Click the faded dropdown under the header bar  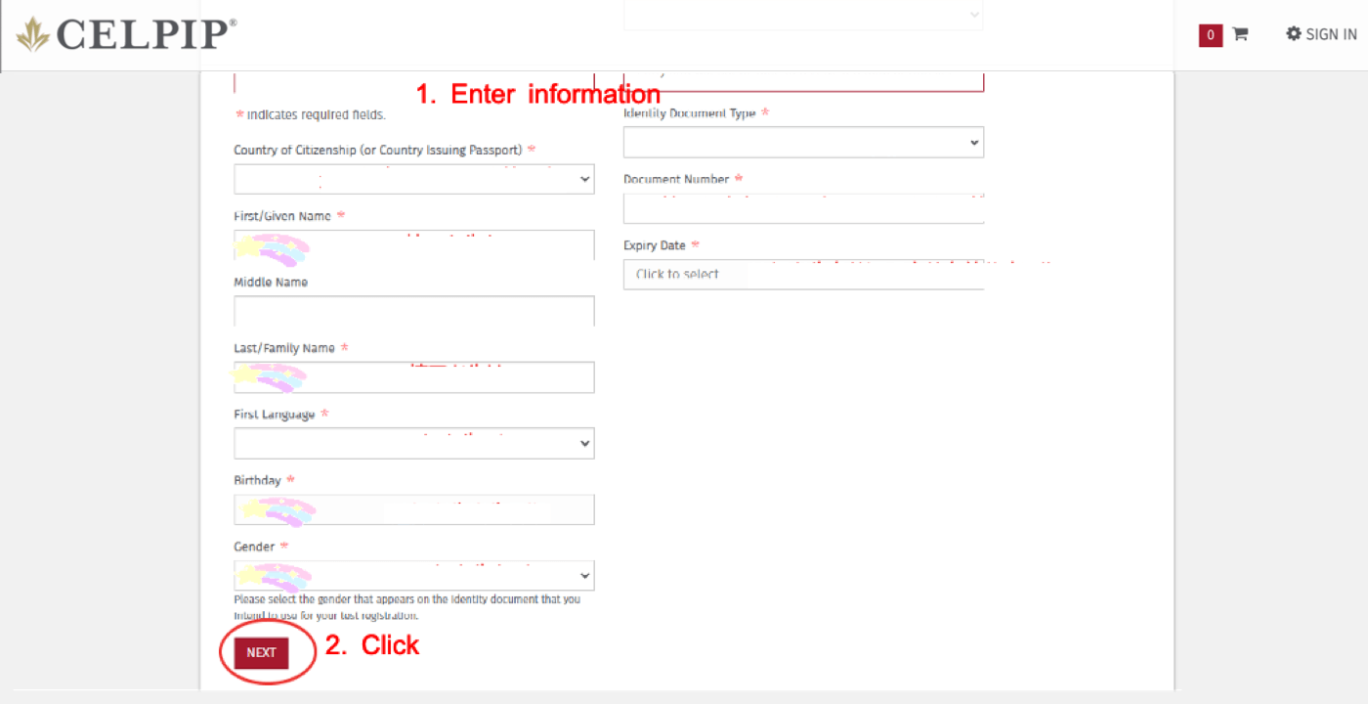(803, 16)
